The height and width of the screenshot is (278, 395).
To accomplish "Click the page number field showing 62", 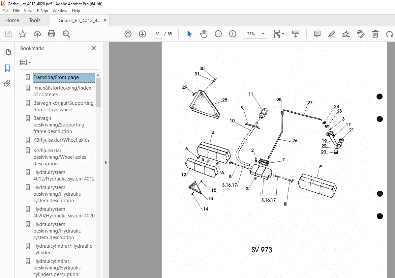I will 158,34.
